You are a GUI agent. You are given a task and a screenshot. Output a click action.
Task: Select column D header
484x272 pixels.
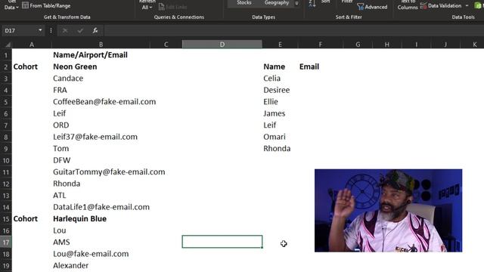[222, 45]
